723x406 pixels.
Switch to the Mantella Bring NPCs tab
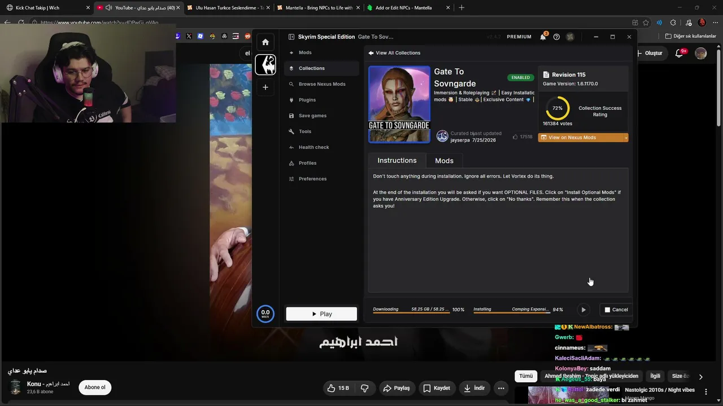319,8
